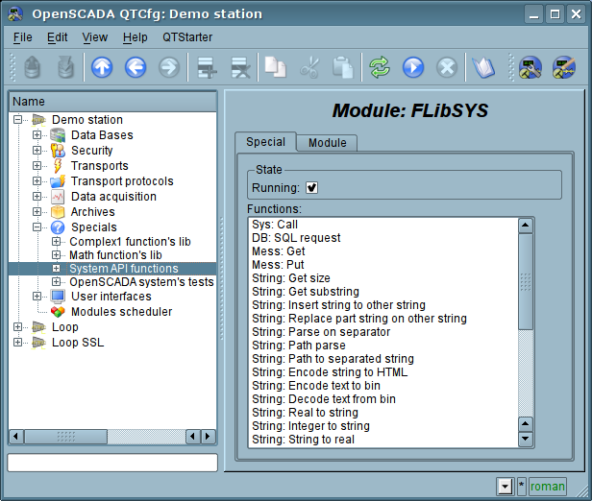Open the Help menu

[136, 37]
